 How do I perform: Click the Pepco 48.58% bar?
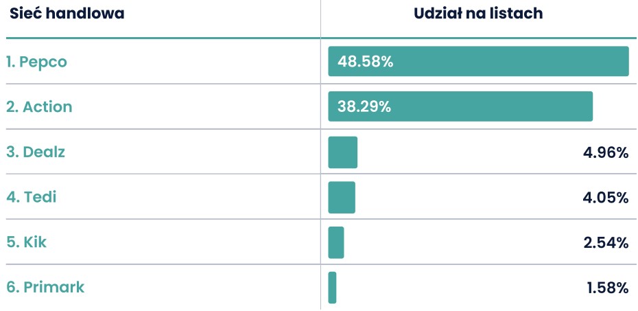click(479, 62)
